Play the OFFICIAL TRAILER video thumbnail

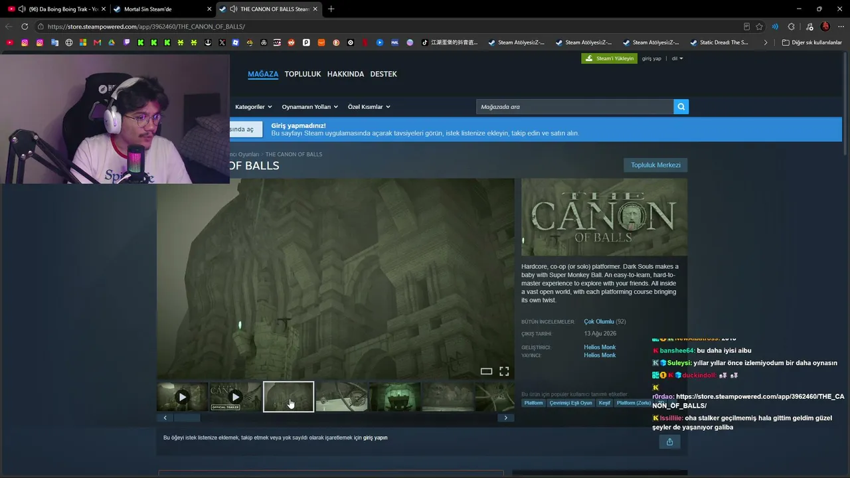235,397
